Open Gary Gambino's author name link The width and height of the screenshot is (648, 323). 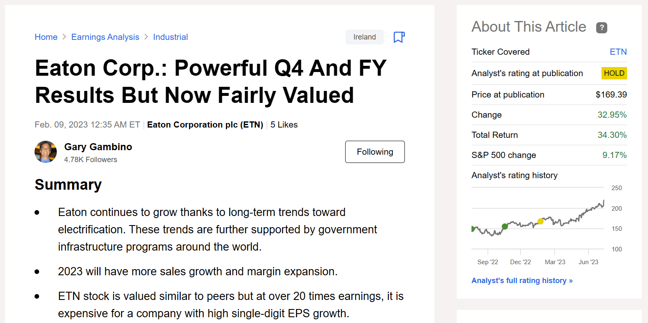(x=98, y=147)
